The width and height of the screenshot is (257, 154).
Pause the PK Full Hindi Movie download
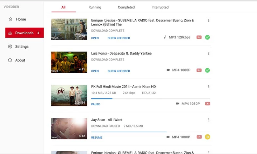[x=96, y=104]
